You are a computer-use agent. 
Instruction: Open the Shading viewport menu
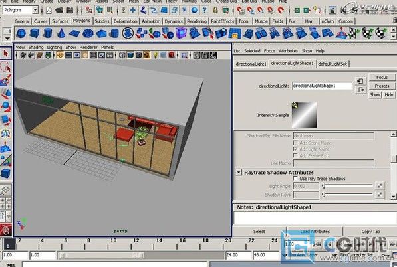tap(36, 47)
